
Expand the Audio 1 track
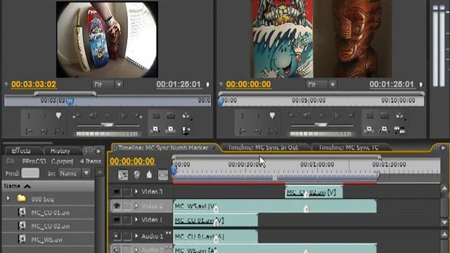click(x=136, y=236)
